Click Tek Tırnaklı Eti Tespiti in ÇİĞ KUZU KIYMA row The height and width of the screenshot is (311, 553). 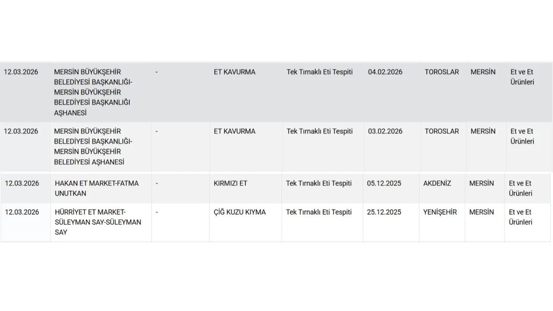tap(319, 212)
